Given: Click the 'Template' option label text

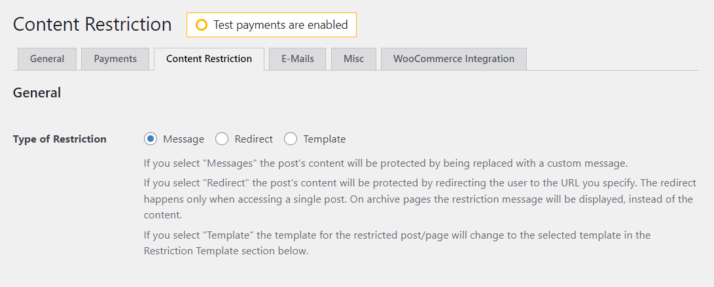Looking at the screenshot, I should pyautogui.click(x=325, y=139).
